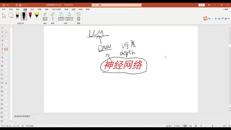
Task: Click Sogou voice input microphone icon
Action: pos(216,18)
